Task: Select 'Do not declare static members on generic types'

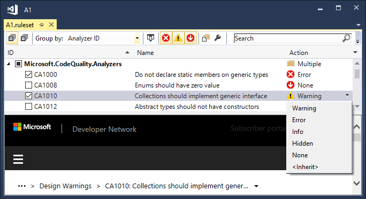Action: pos(201,75)
